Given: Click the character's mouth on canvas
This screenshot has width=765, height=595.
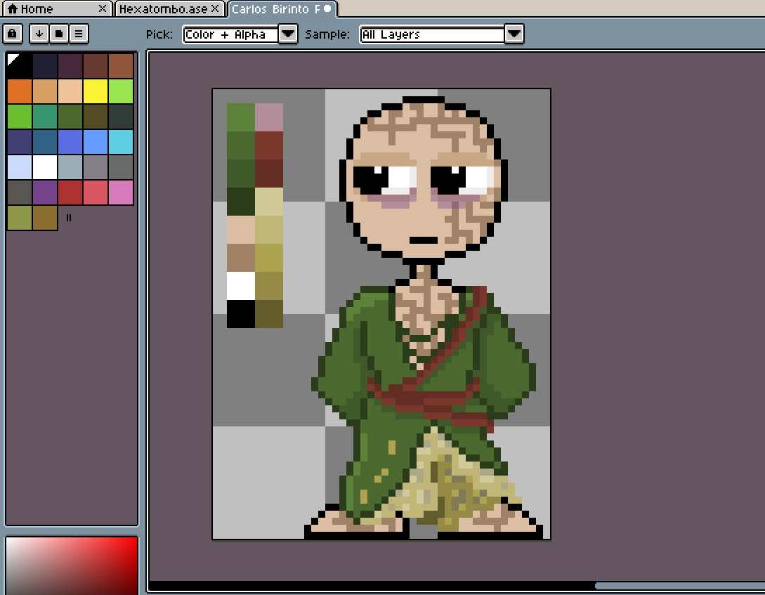Looking at the screenshot, I should tap(424, 240).
